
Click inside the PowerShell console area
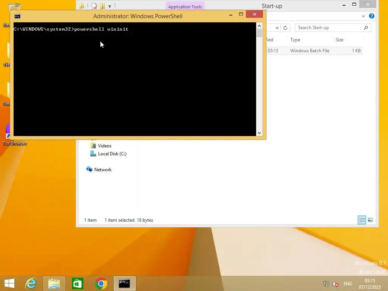135,79
